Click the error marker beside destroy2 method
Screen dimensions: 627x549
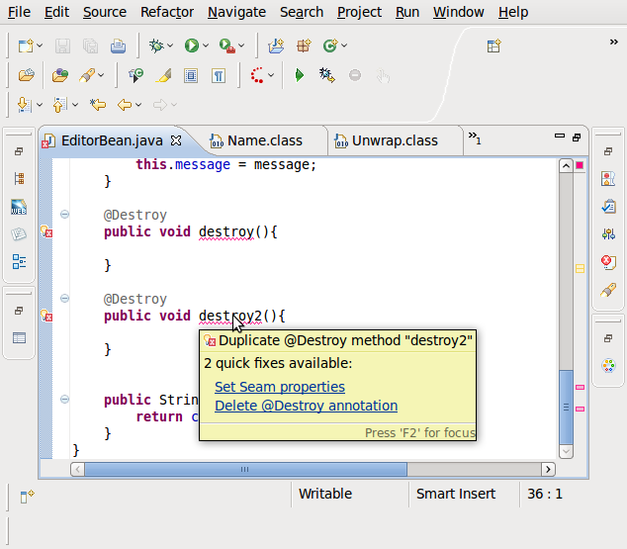tap(45, 317)
